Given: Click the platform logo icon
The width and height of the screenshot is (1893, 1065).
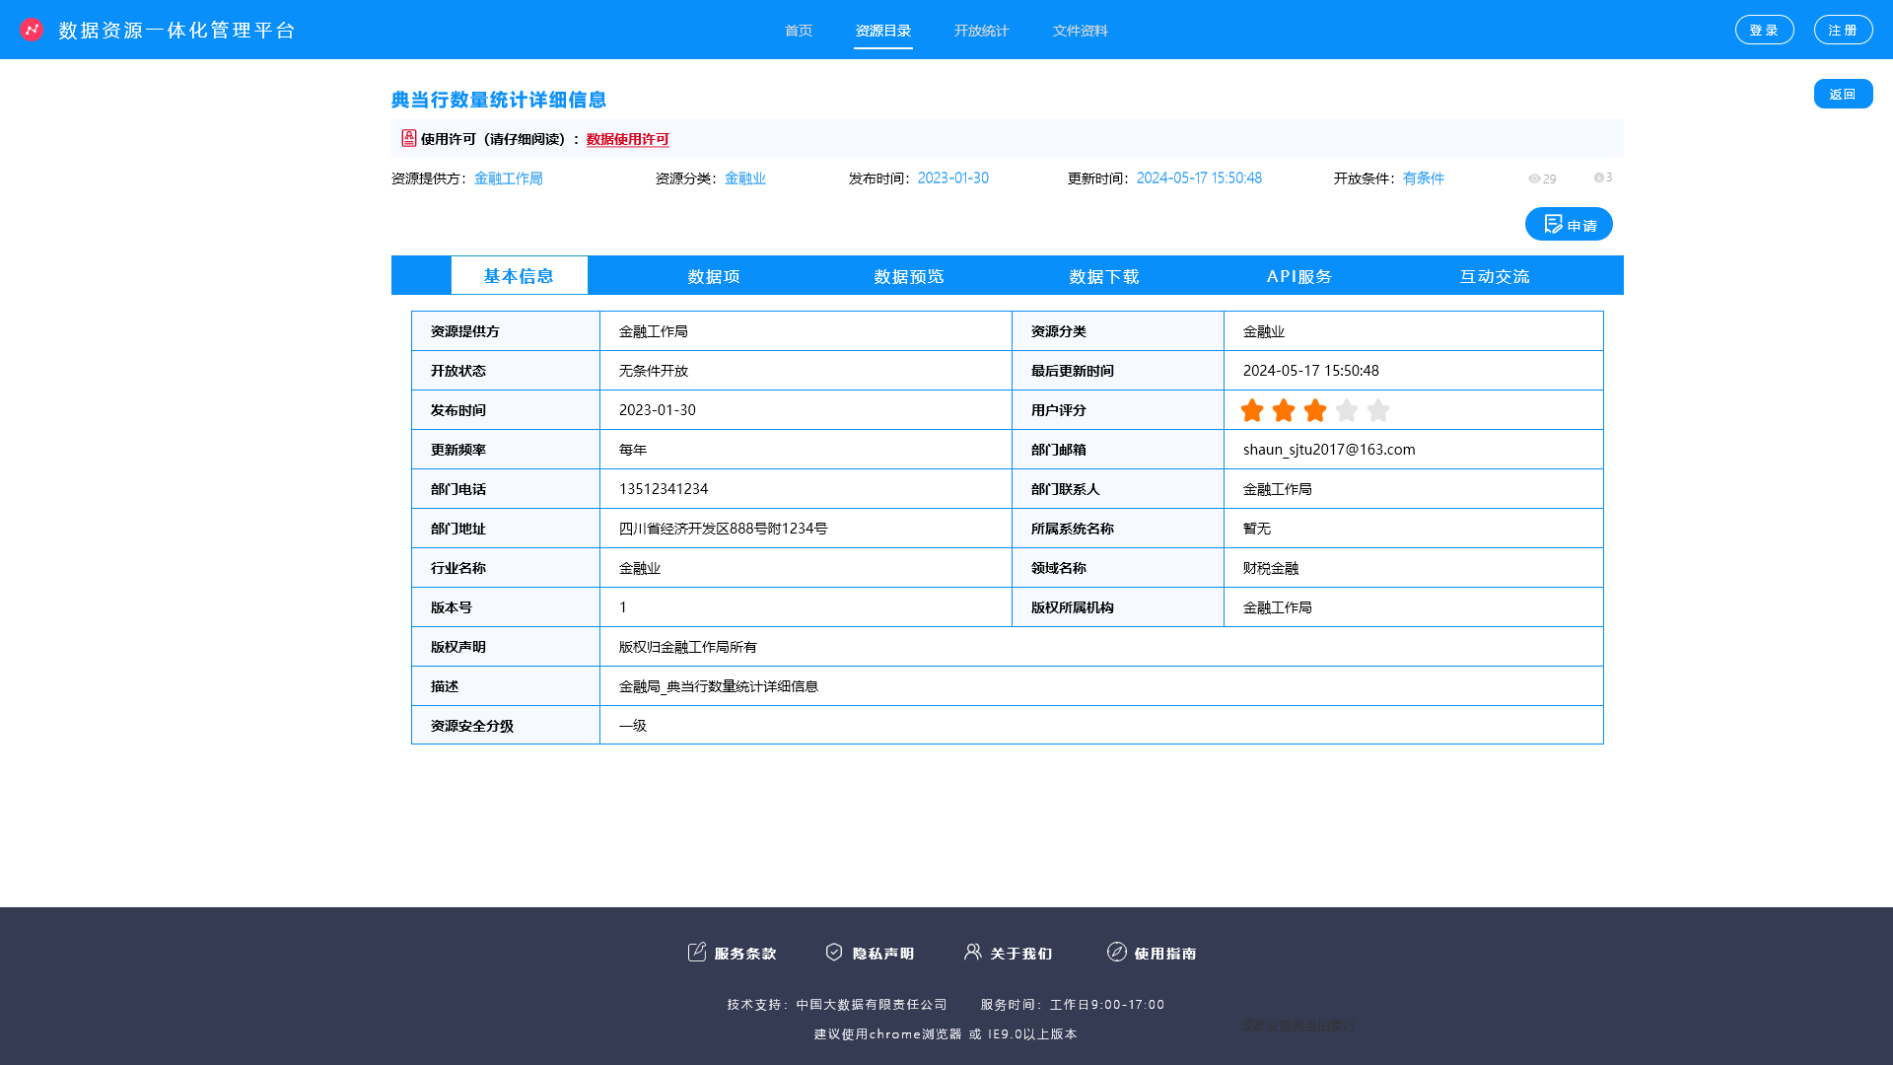Looking at the screenshot, I should pos(32,30).
